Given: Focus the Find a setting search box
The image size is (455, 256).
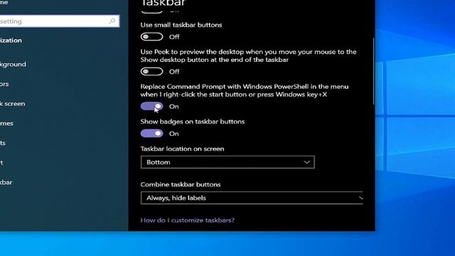Looking at the screenshot, I should click(x=59, y=21).
